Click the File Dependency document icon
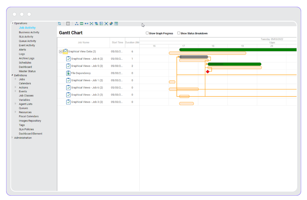 [x=68, y=73]
